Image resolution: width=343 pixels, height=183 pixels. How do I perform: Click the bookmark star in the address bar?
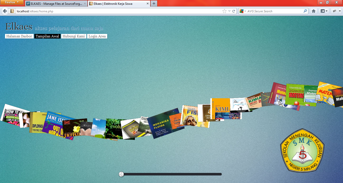[224, 11]
